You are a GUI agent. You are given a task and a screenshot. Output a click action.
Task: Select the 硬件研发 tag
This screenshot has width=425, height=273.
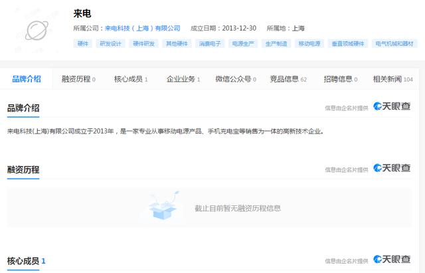[143, 44]
